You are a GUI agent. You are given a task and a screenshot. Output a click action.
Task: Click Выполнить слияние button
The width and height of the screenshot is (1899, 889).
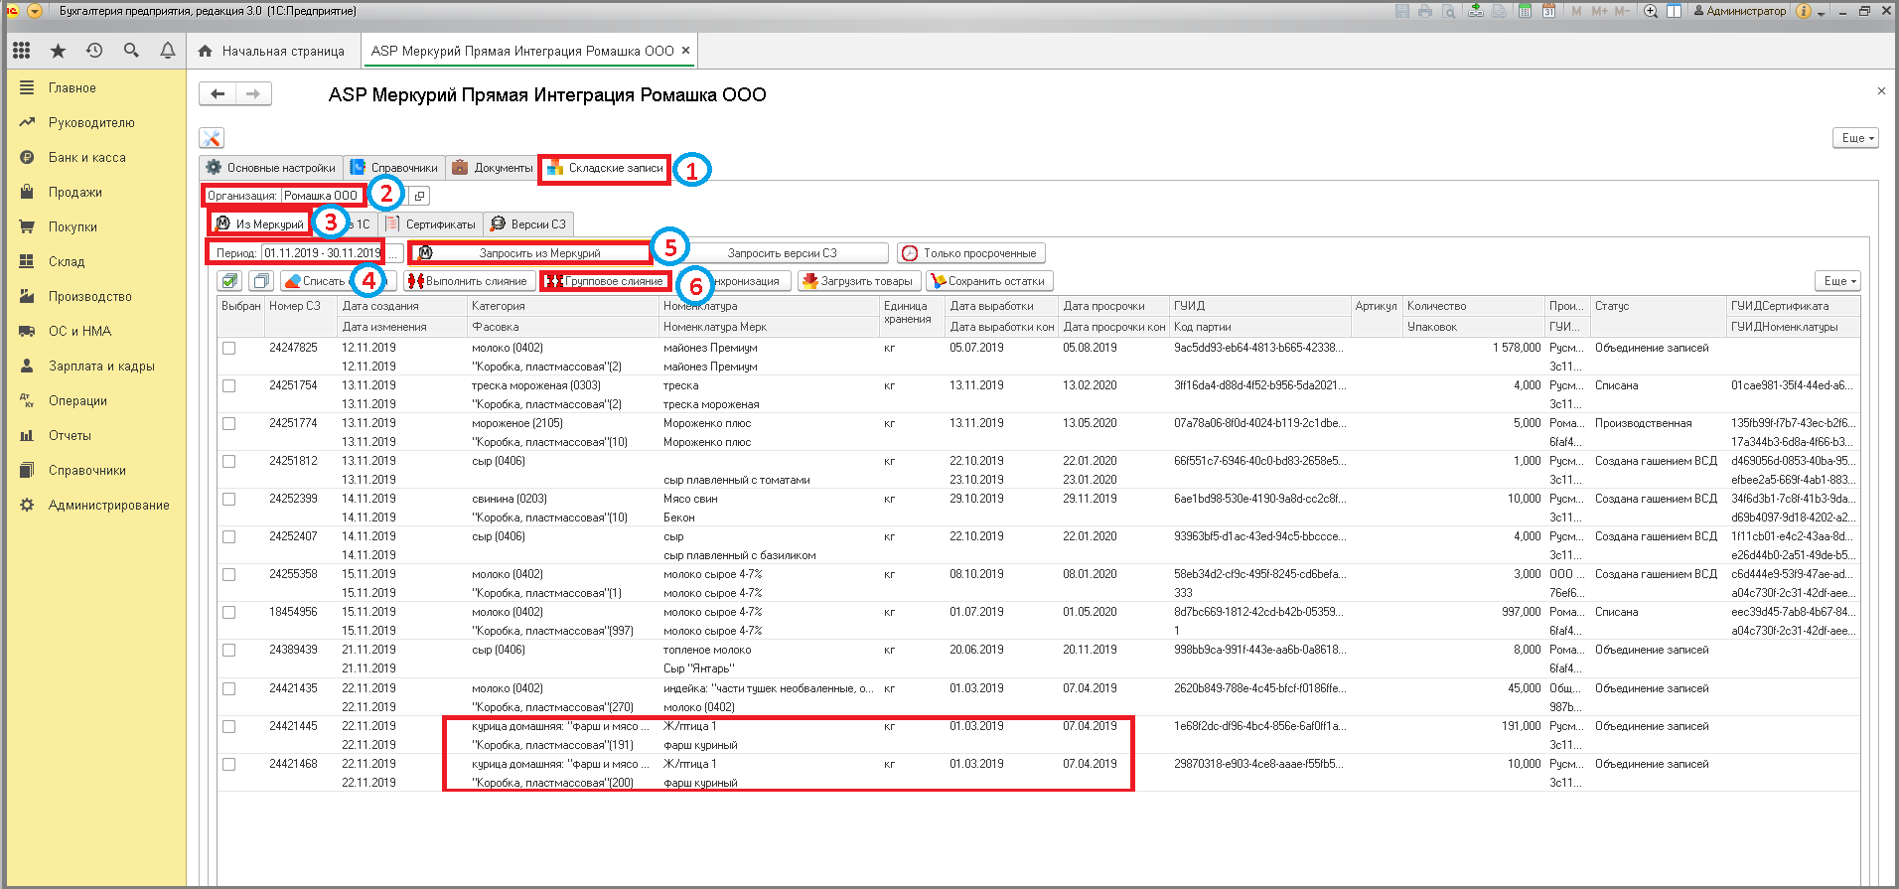click(x=469, y=281)
